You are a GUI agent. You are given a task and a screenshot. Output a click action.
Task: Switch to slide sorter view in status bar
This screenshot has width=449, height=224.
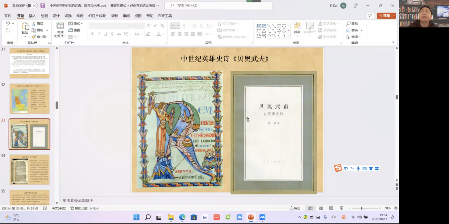pyautogui.click(x=321, y=208)
